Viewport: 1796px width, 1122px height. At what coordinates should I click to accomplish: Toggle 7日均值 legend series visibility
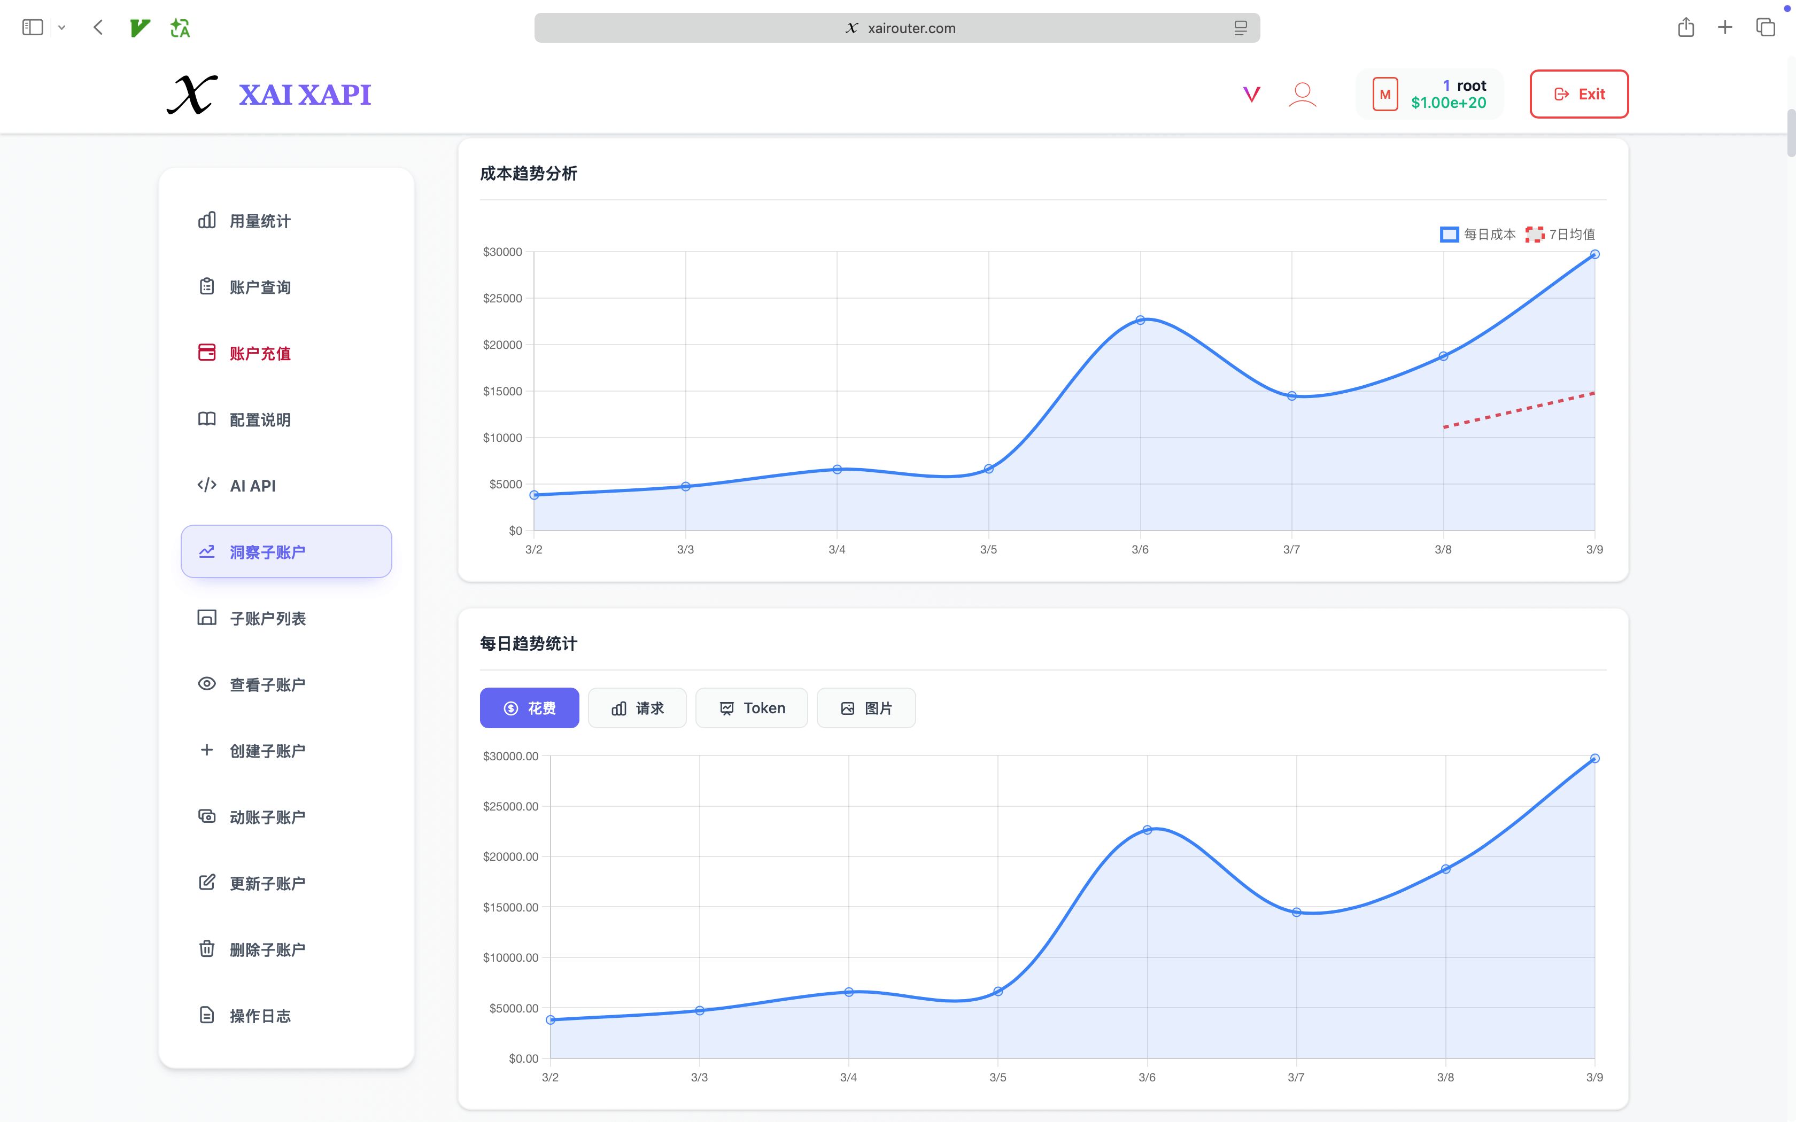[1560, 235]
